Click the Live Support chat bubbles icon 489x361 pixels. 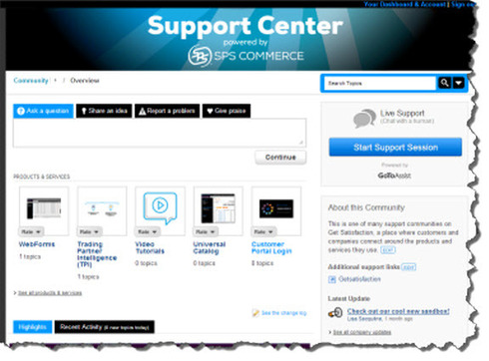[364, 118]
